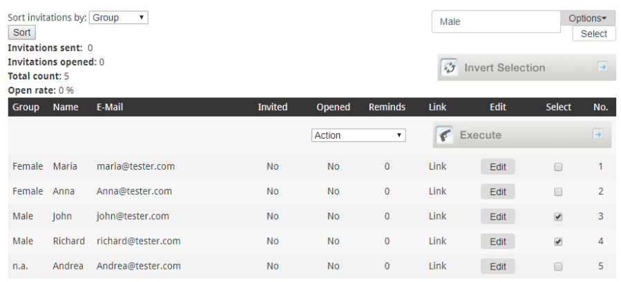Check the select box for Maria
Screen dimensions: 621x282
[558, 167]
